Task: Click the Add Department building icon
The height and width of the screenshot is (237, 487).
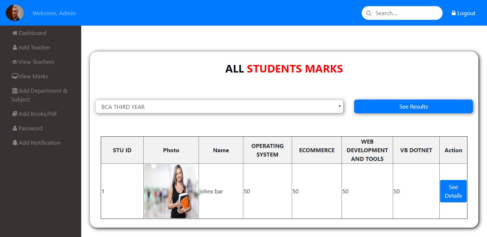Action: pyautogui.click(x=15, y=91)
